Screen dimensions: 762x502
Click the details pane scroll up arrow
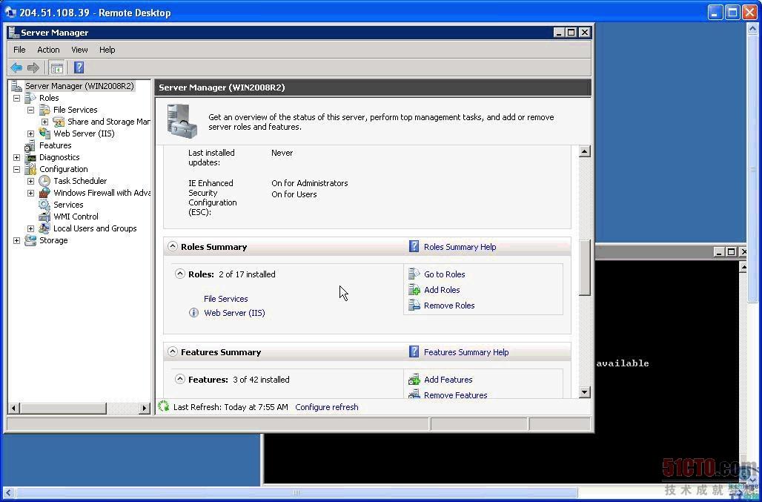tap(585, 151)
